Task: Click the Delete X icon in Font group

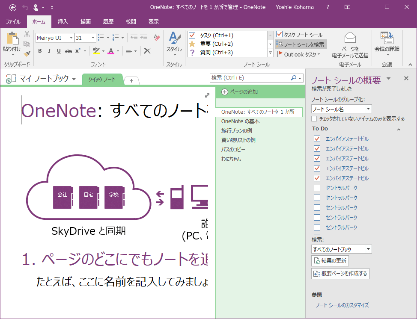Action: pyautogui.click(x=147, y=51)
